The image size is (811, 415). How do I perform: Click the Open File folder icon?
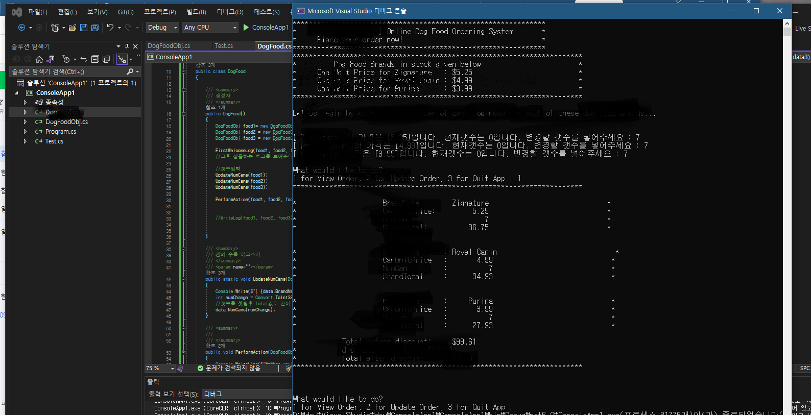pos(73,28)
